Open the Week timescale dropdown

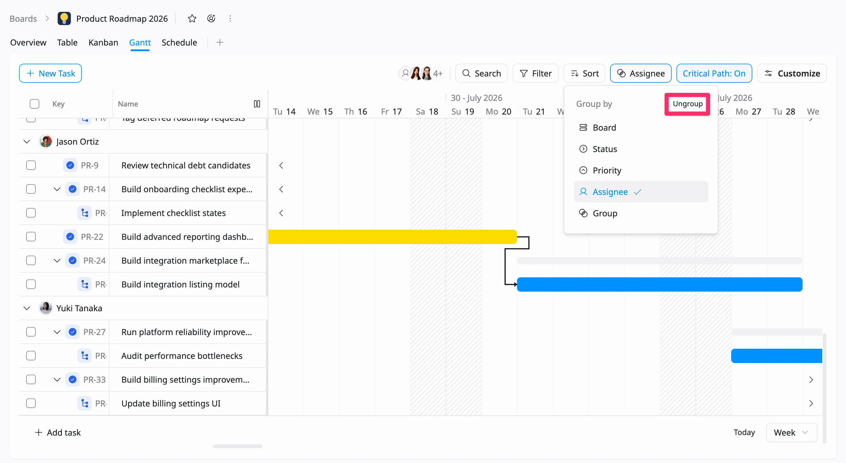click(x=791, y=432)
